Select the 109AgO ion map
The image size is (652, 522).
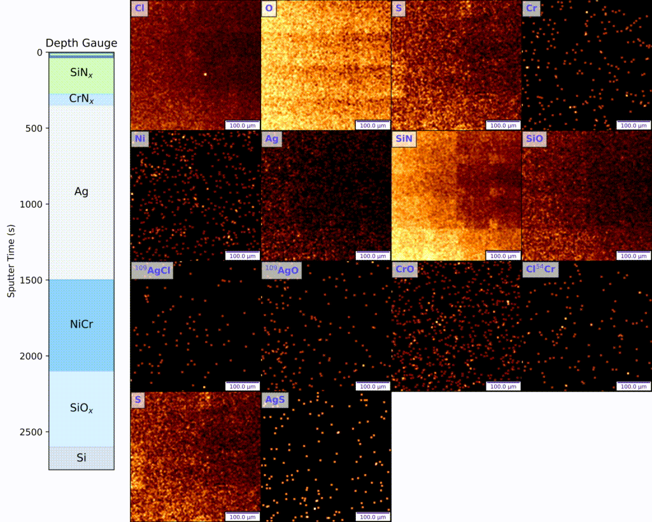click(x=326, y=326)
